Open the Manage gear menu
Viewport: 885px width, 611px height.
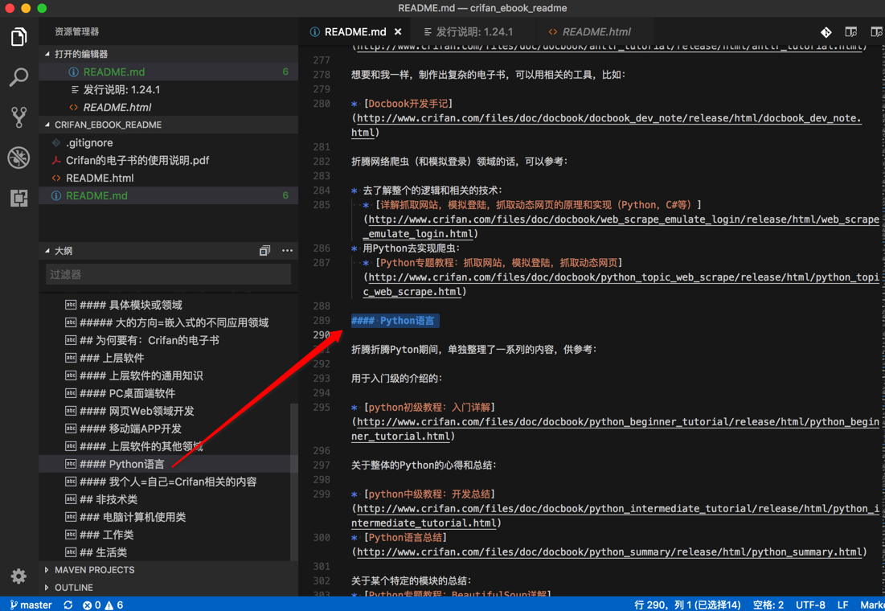coord(18,576)
